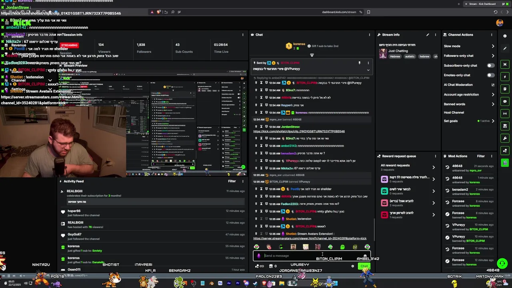The height and width of the screenshot is (288, 512).
Task: Click the chat bubble icon in right sidebar
Action: point(505,101)
